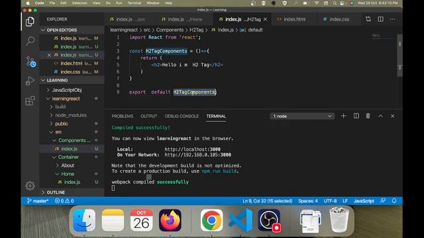Viewport: 424px width, 238px height.
Task: Expand the OUTLINE section
Action: (x=72, y=192)
